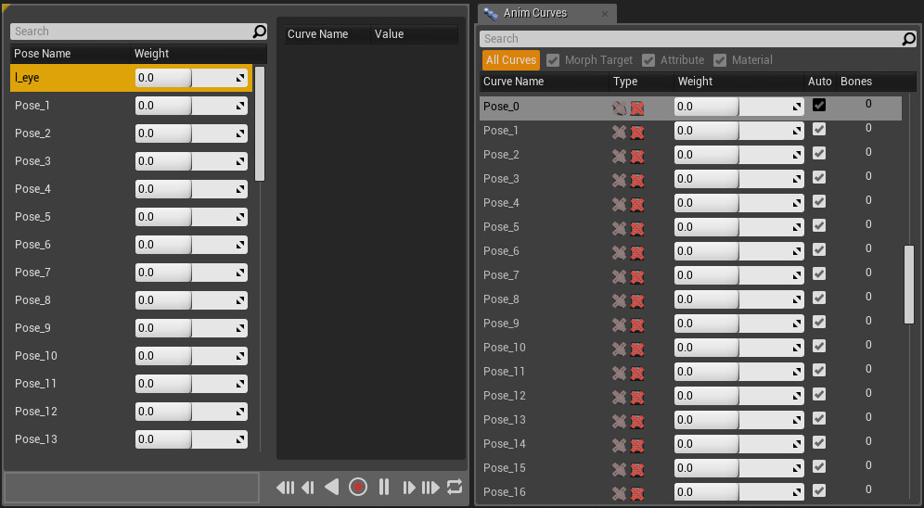The image size is (924, 508).
Task: Toggle the Material filter checkbox
Action: pyautogui.click(x=720, y=60)
